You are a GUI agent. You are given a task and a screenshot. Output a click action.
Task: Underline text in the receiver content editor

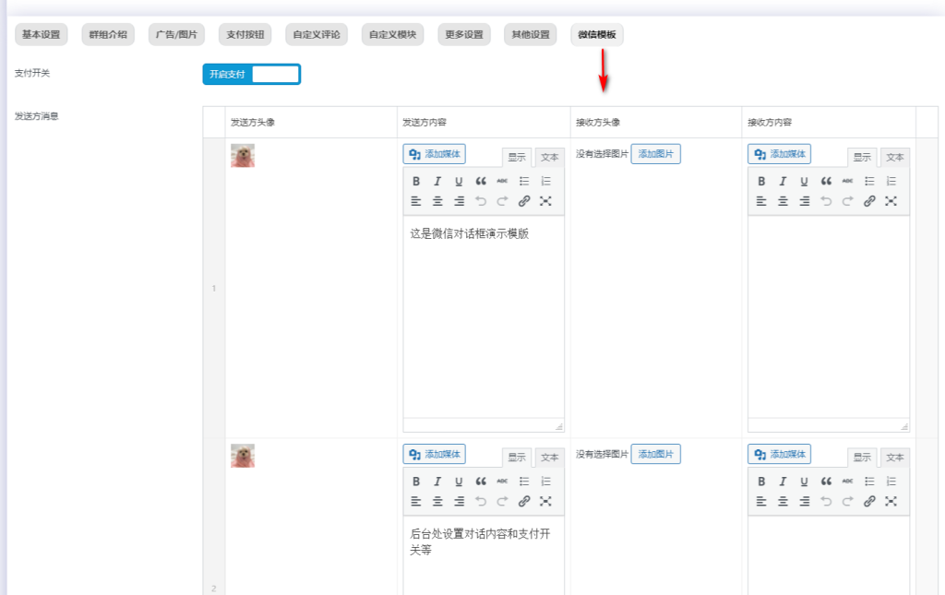[803, 181]
